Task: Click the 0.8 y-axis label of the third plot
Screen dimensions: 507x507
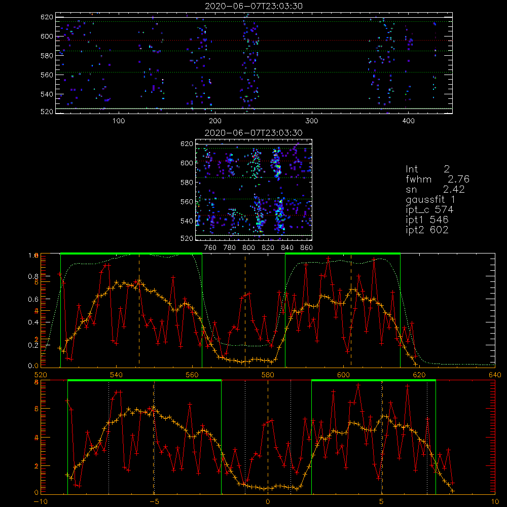Action: [x=33, y=276]
